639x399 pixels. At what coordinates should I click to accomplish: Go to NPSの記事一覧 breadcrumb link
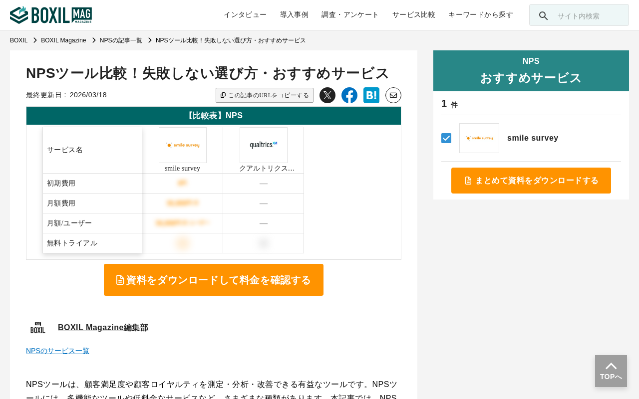click(121, 40)
